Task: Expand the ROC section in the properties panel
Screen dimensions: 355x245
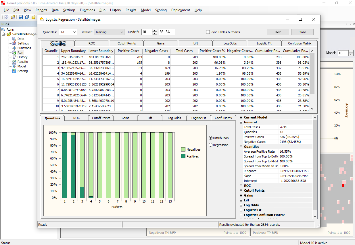Action: click(241, 186)
